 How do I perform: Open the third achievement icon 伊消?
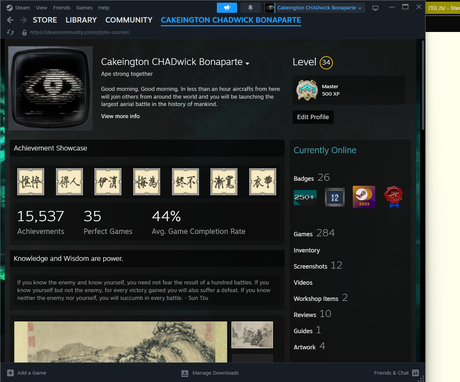point(108,182)
